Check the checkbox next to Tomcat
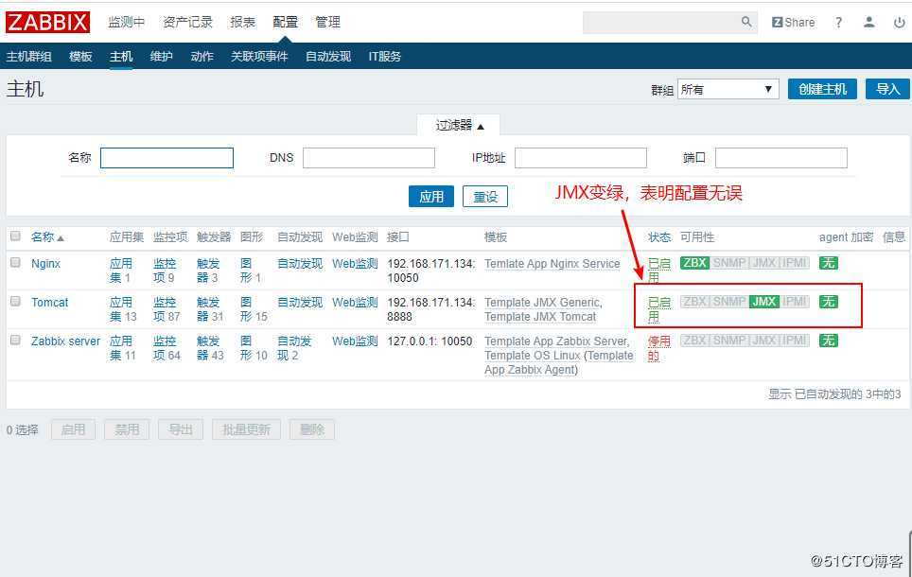This screenshot has height=577, width=912. click(15, 302)
